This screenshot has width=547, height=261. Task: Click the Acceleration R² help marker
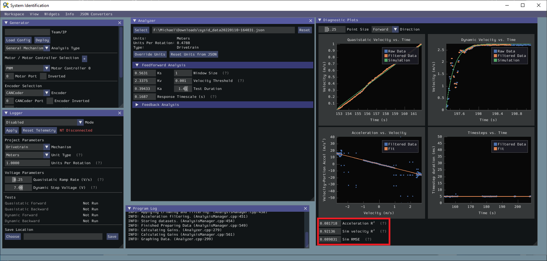(x=383, y=224)
